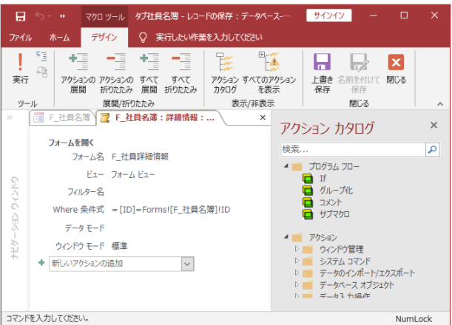Select the デザイン ribbon tab
Screen dimensions: 452x325
pos(104,38)
